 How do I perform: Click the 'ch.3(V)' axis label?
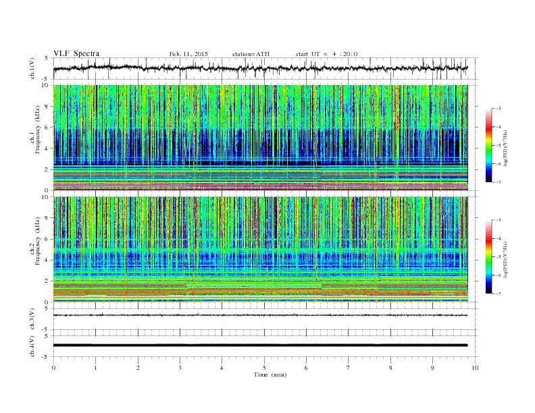(x=32, y=319)
